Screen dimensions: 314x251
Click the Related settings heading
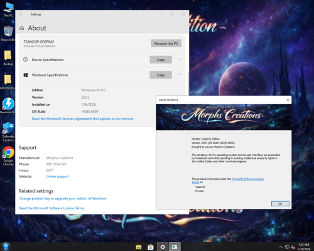click(36, 191)
